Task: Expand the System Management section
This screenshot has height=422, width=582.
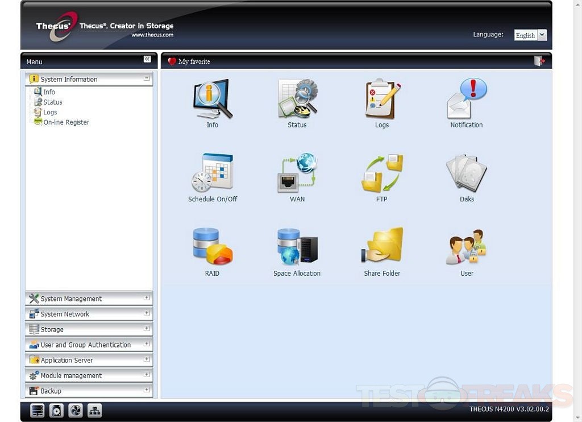Action: (x=89, y=299)
